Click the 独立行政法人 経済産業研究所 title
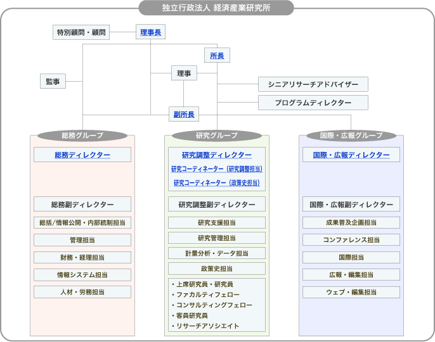Viewport: 435px width, 342px height. [x=216, y=8]
